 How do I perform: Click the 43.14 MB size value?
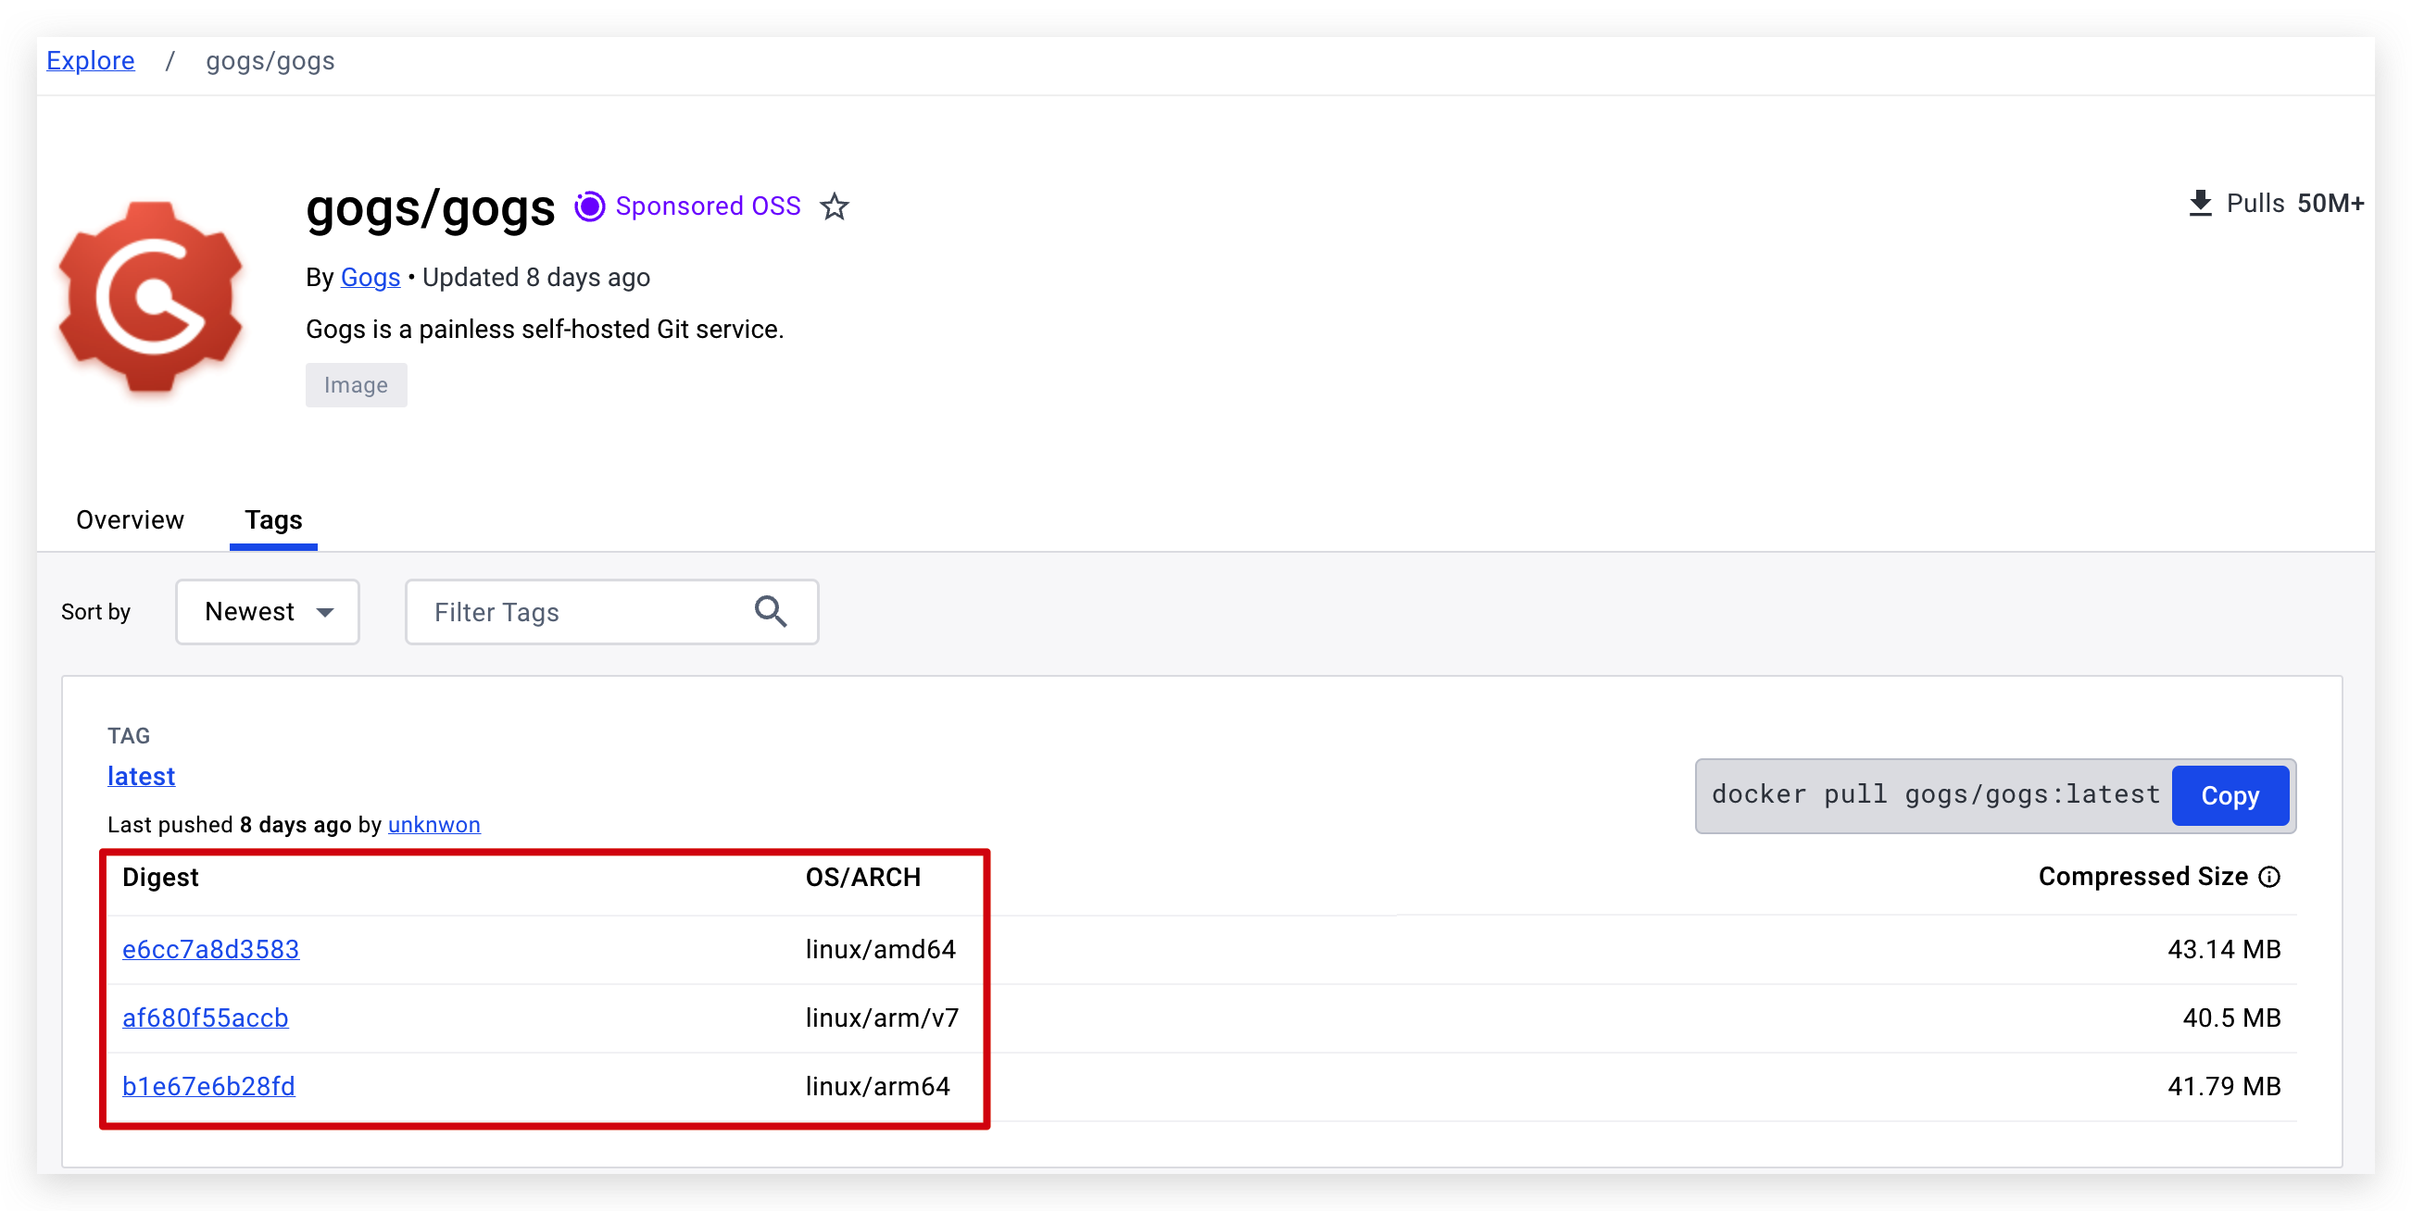[2224, 949]
